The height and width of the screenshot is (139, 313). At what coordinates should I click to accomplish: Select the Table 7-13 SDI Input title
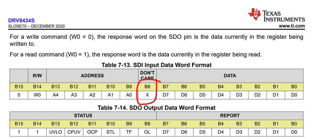[156, 65]
